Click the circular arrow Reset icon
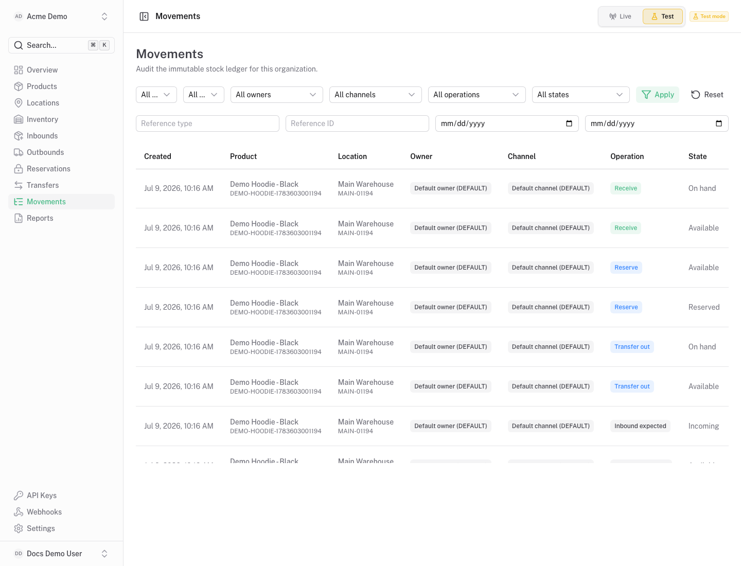The image size is (741, 566). pyautogui.click(x=696, y=95)
